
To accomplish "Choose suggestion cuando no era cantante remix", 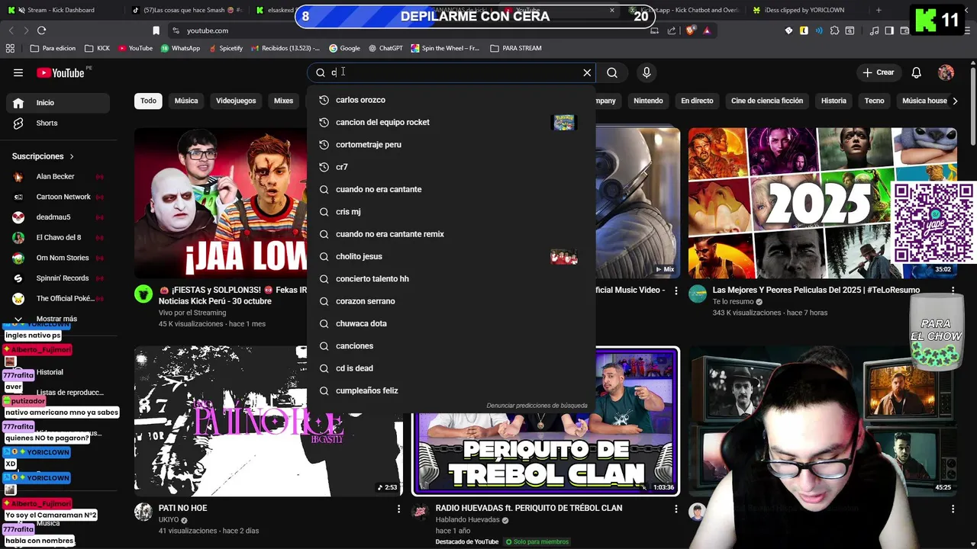I will 450,234.
